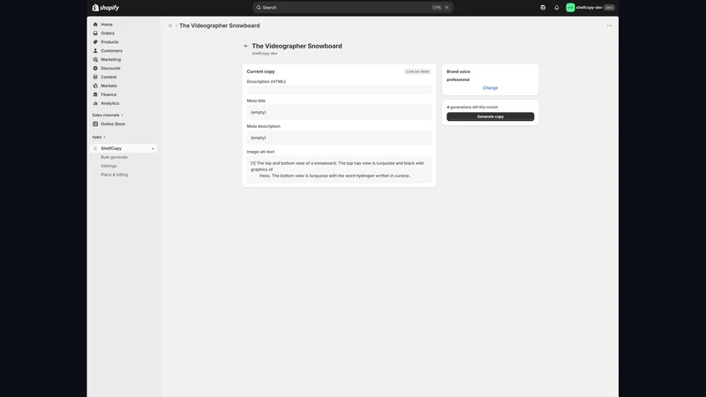
Task: Click the dev badge beside the account name
Action: [609, 8]
